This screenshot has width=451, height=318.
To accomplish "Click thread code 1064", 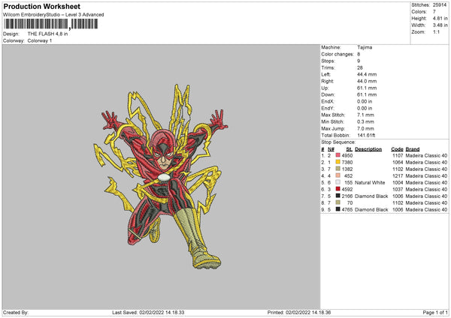I will [x=398, y=162].
